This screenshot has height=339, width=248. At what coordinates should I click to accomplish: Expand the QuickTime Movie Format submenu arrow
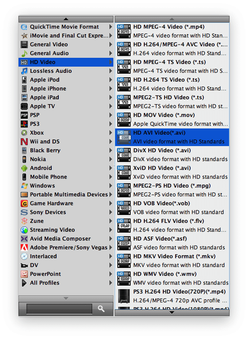click(110, 27)
